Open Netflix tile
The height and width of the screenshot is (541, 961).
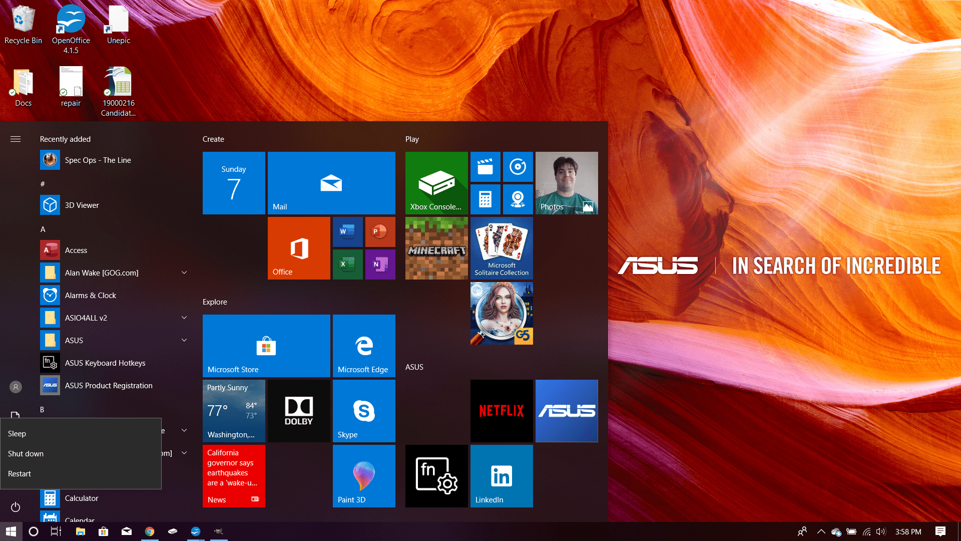[503, 412]
